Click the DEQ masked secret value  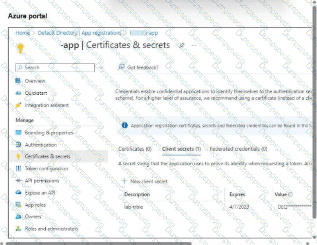point(294,207)
